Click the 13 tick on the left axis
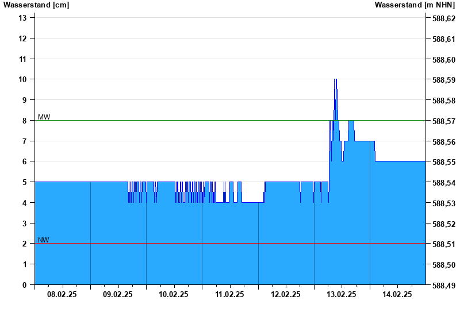 [23, 18]
